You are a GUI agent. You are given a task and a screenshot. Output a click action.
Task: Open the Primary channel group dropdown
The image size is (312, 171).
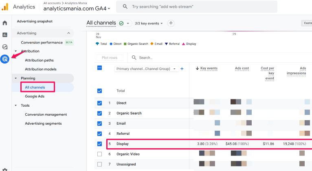[147, 69]
